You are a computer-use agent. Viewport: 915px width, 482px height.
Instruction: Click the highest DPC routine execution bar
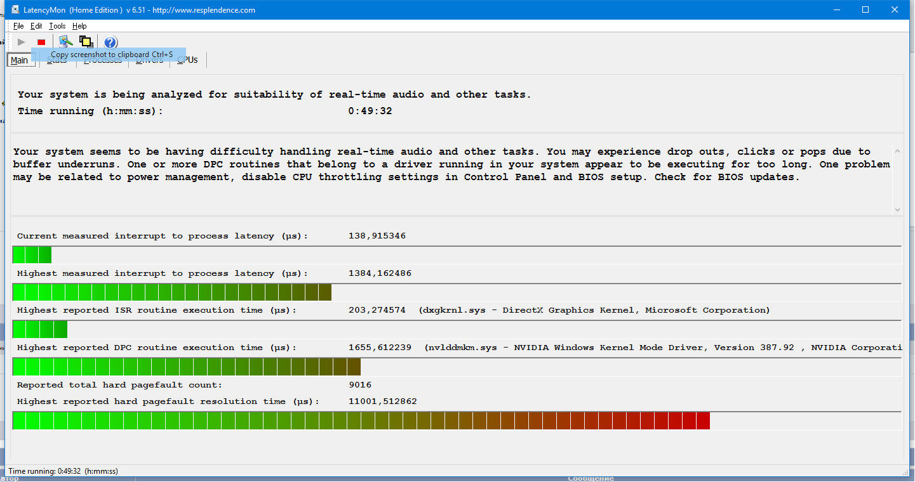point(457,367)
